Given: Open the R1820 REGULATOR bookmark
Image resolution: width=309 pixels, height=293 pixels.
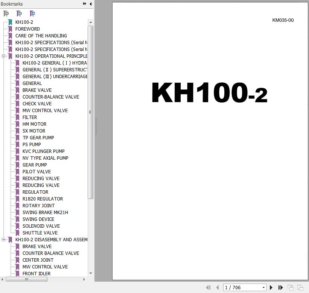Looking at the screenshot, I should click(43, 199).
